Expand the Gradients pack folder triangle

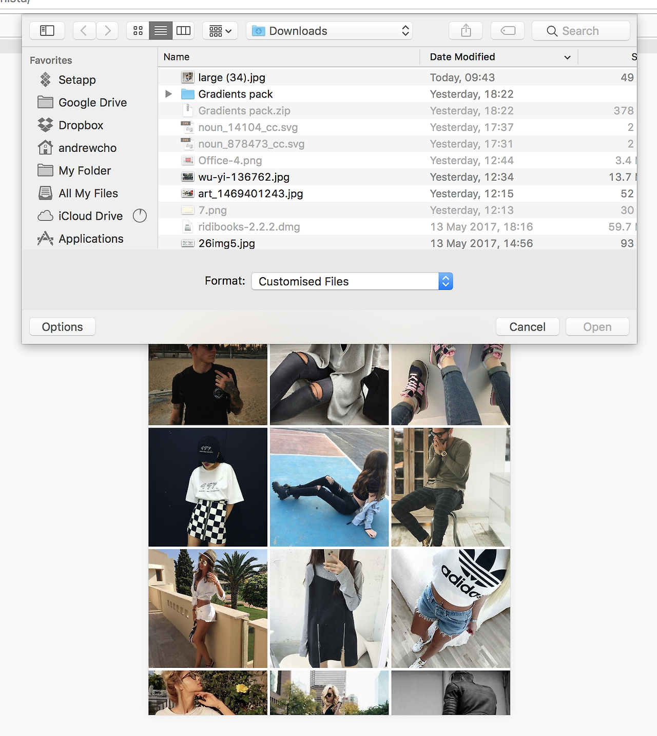[168, 94]
